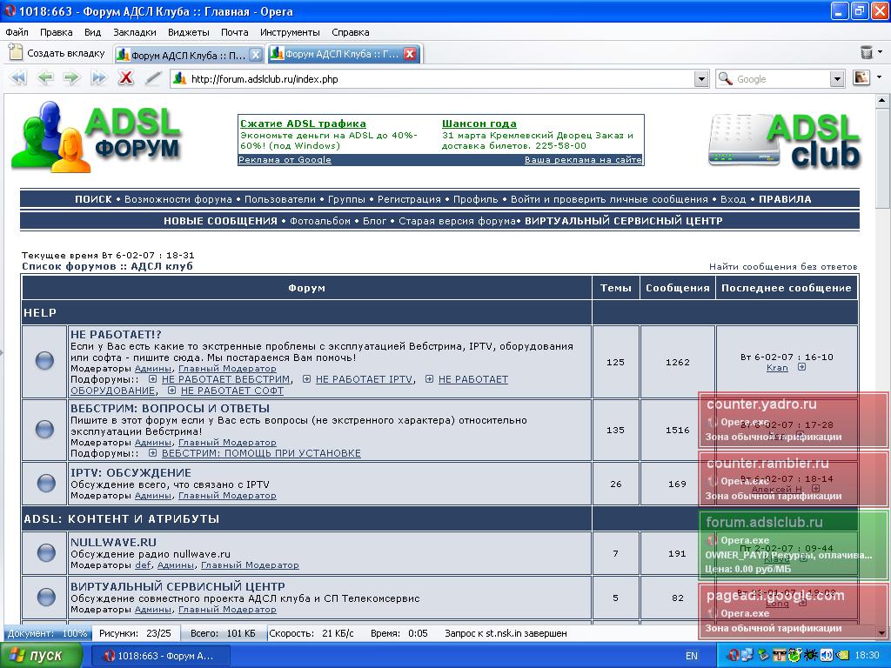Open the Инструменты menu

click(x=290, y=32)
